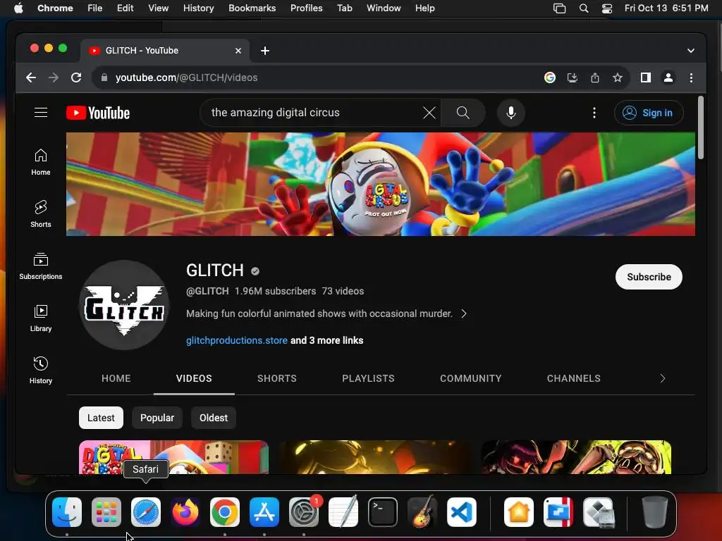Viewport: 722px width, 541px height.
Task: Open the YouTube hamburger guide menu
Action: pyautogui.click(x=41, y=113)
